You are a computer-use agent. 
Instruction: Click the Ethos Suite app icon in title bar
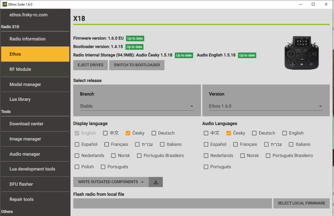click(5, 4)
